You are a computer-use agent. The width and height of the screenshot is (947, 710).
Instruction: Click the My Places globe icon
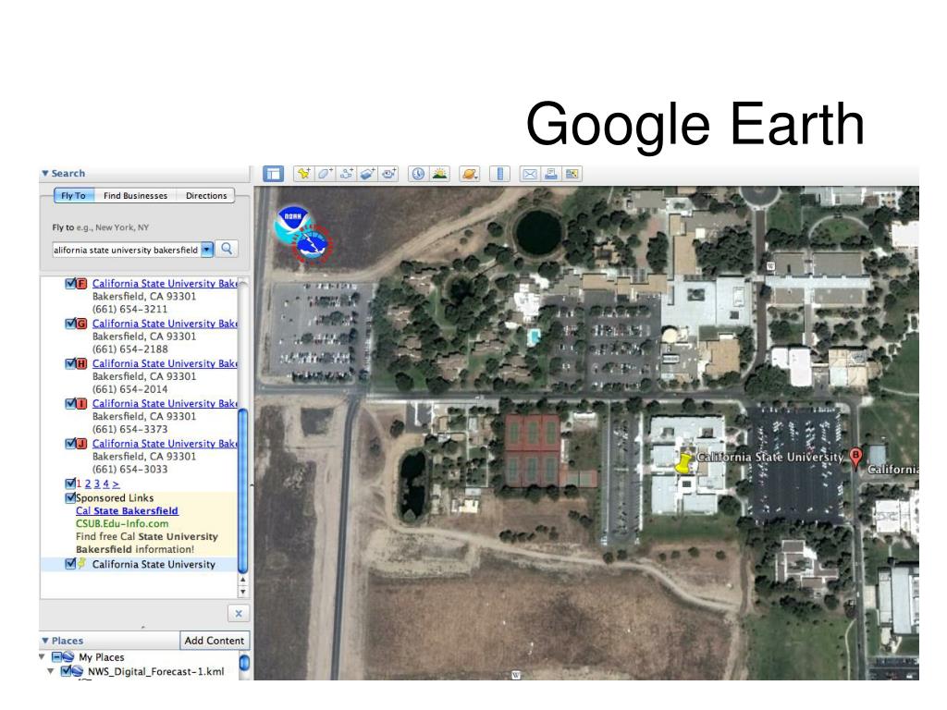(68, 657)
